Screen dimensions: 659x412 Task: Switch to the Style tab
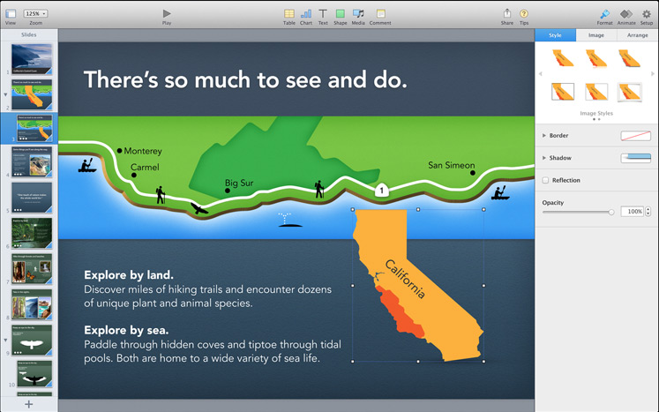[x=555, y=35]
